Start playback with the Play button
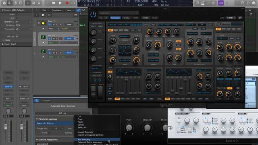Screen dimensions: 258x145 60,3
